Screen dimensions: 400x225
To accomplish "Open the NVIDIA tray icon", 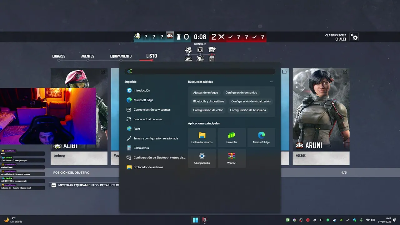I will pyautogui.click(x=341, y=220).
